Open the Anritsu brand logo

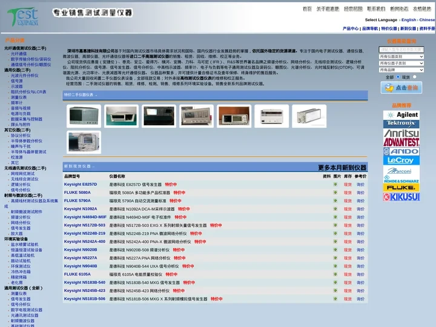pos(401,133)
